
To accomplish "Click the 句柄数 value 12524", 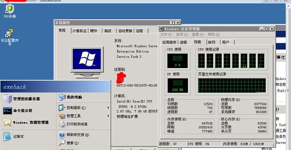I will point(208,104).
